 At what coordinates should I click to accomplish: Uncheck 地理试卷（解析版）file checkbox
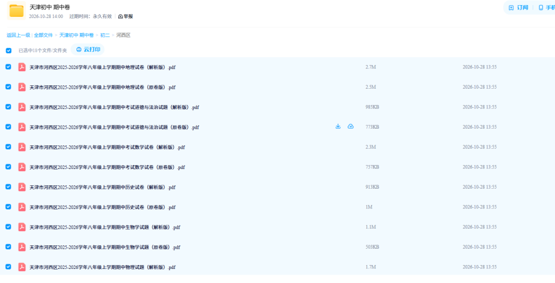(x=8, y=67)
